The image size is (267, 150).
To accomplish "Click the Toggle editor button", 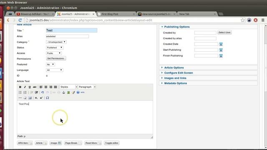I will pos(111,143).
